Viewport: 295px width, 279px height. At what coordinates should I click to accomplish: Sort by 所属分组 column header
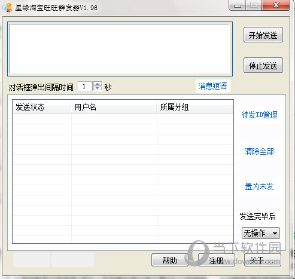(x=195, y=107)
